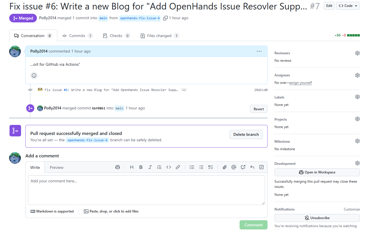Insert a bulleted list icon
This screenshot has width=369, height=230.
tap(201, 167)
